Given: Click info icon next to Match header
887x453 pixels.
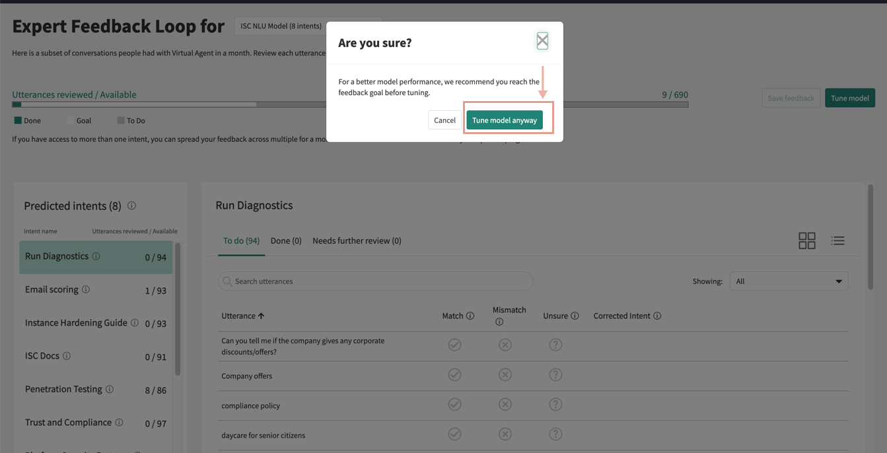Looking at the screenshot, I should [470, 316].
